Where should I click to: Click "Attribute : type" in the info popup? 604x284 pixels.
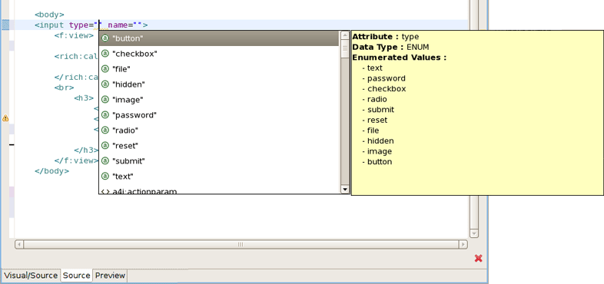(x=386, y=37)
